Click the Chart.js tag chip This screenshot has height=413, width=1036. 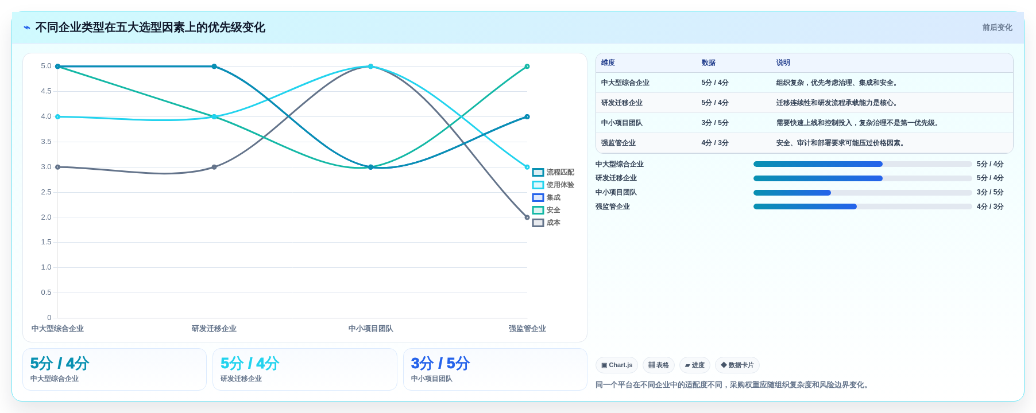pyautogui.click(x=617, y=365)
